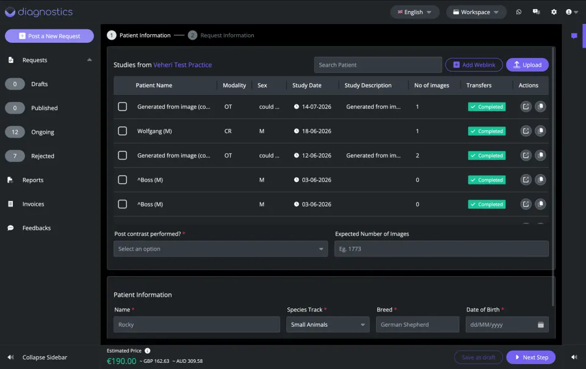Open the user account menu icon
Image resolution: width=586 pixels, height=369 pixels.
(572, 12)
